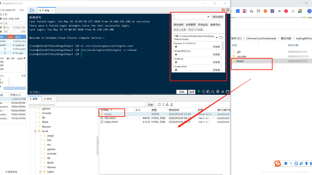Collapse the local folder in the tree
This screenshot has height=175, width=312.
tap(35, 131)
